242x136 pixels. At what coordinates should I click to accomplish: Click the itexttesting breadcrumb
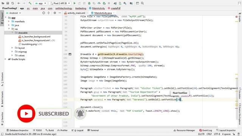(81, 8)
